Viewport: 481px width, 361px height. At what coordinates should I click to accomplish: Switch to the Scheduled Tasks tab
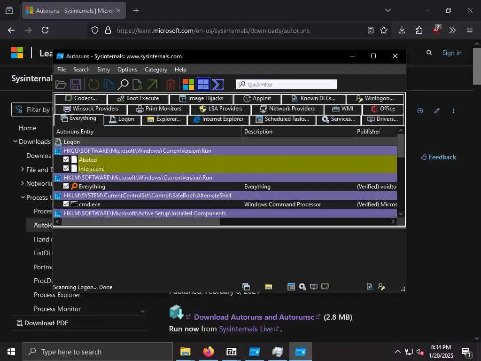(x=283, y=119)
